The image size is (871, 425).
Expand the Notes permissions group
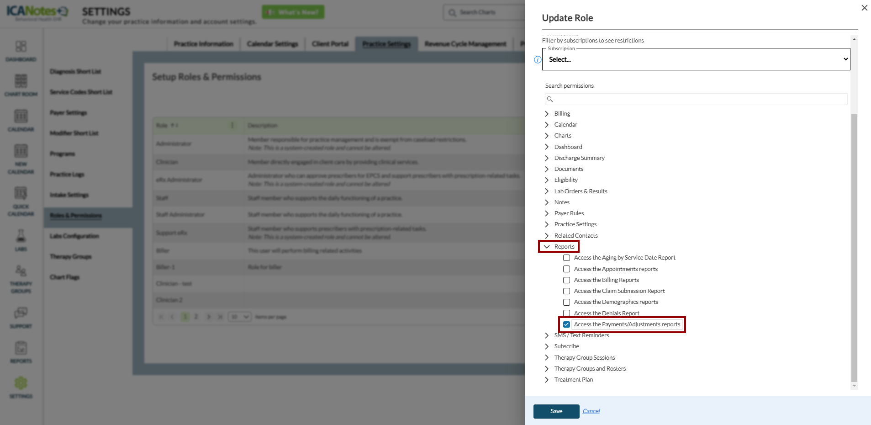(547, 202)
